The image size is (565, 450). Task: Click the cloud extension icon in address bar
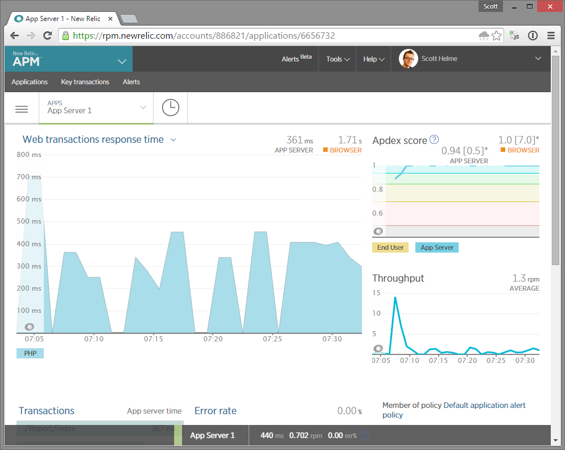(x=484, y=35)
